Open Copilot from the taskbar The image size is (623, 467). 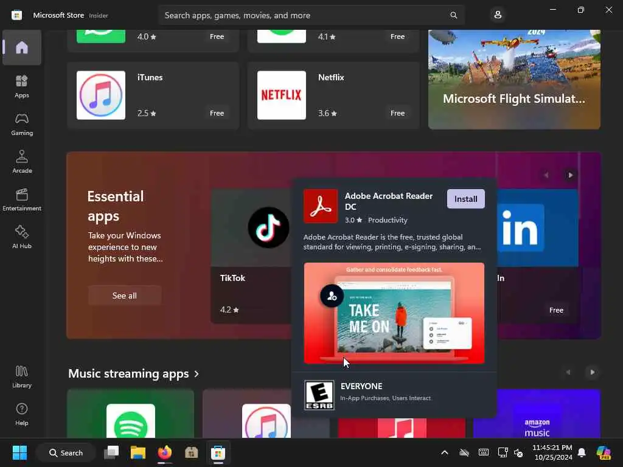(x=604, y=452)
